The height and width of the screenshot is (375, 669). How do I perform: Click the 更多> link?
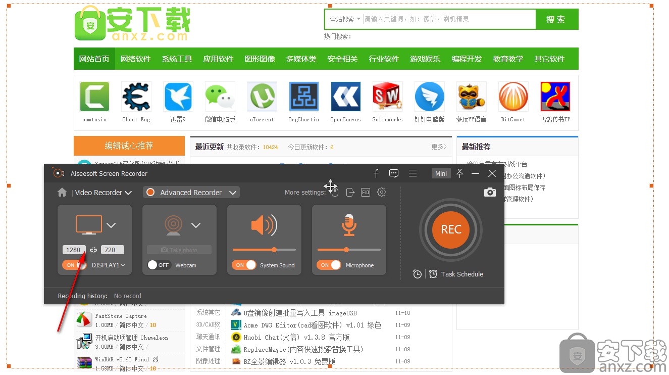[439, 147]
